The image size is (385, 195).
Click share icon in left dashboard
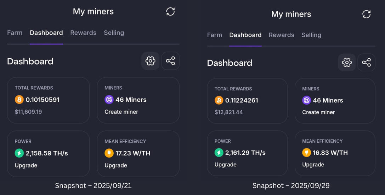coord(170,61)
